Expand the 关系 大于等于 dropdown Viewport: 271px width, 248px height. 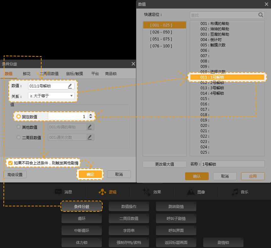71,96
